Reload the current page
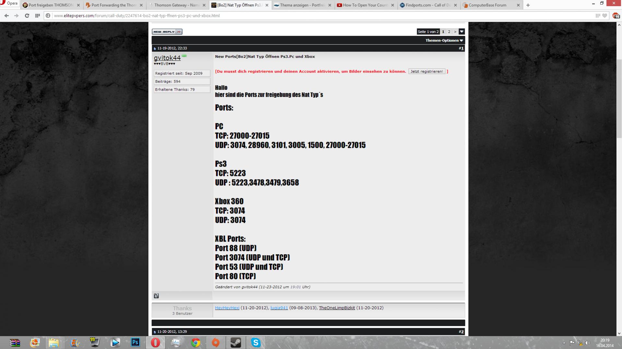Image resolution: width=622 pixels, height=349 pixels. (27, 16)
